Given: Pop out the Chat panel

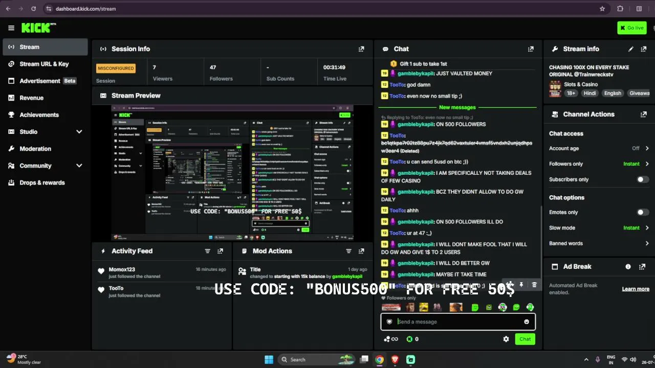Looking at the screenshot, I should (x=531, y=49).
